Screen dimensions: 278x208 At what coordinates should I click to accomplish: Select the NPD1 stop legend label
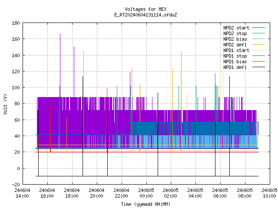(235, 56)
